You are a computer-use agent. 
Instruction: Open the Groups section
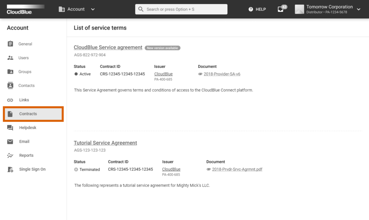(x=25, y=71)
